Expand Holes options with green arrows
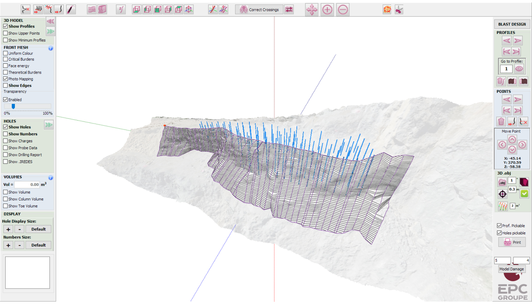 point(49,125)
